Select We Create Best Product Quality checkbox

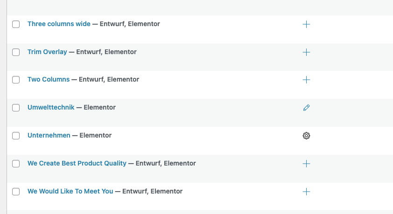pos(16,164)
